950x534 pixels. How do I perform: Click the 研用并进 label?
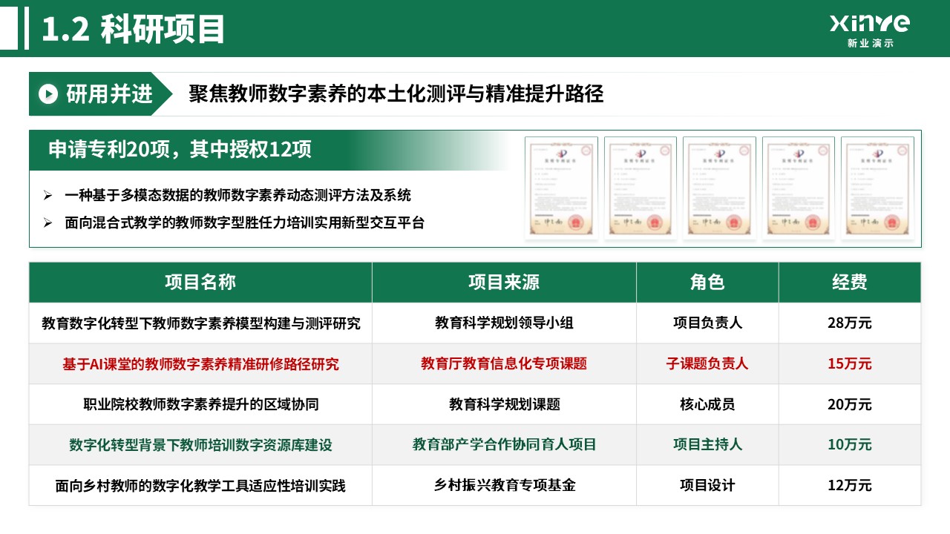click(109, 93)
